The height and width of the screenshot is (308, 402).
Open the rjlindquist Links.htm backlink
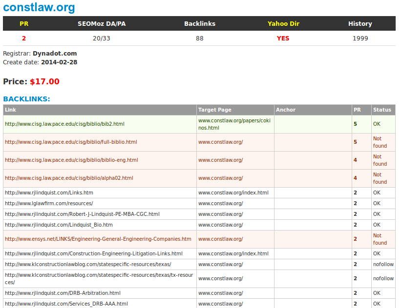point(49,192)
